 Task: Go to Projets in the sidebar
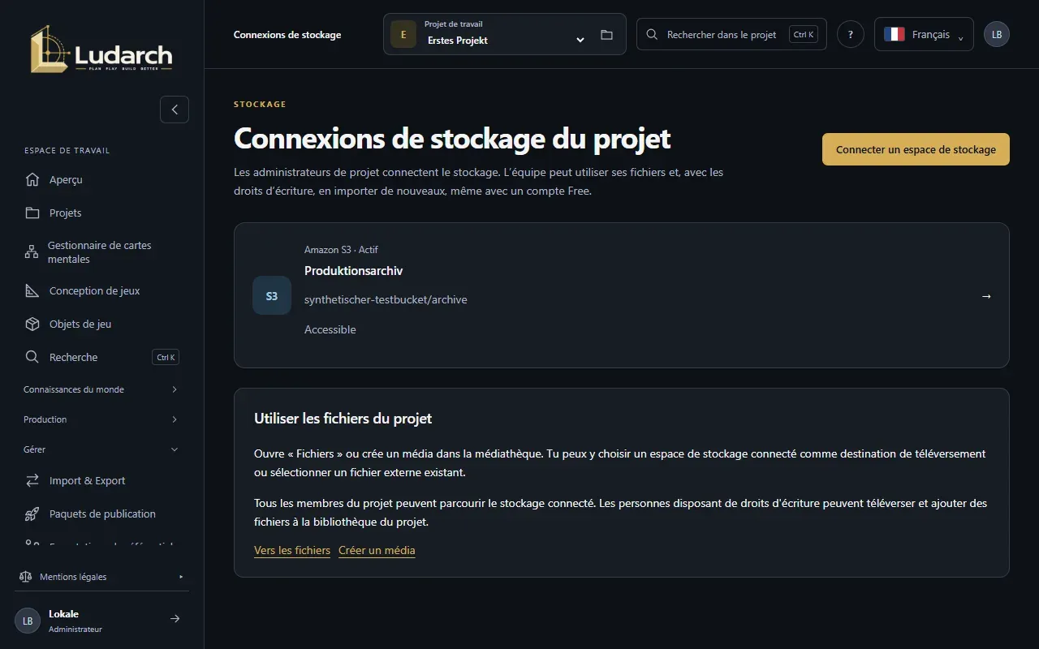click(101, 213)
